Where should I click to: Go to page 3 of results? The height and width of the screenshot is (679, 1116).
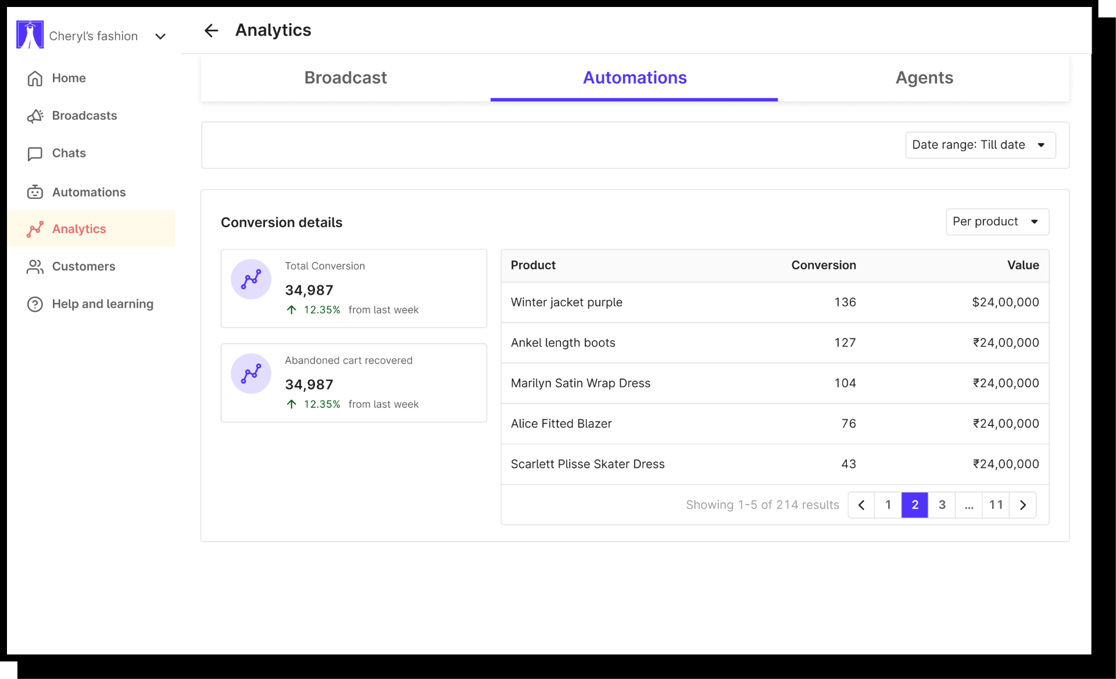point(942,505)
